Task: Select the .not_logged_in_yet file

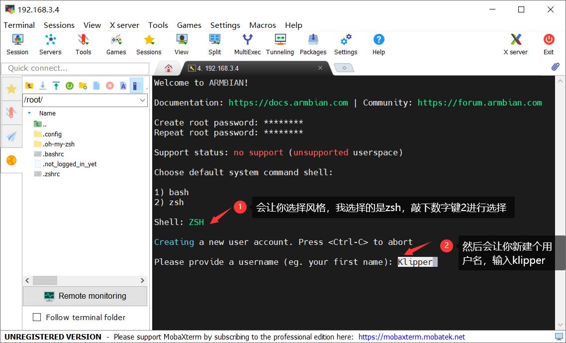Action: (65, 164)
